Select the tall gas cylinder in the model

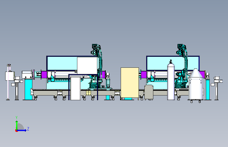pos(171,80)
